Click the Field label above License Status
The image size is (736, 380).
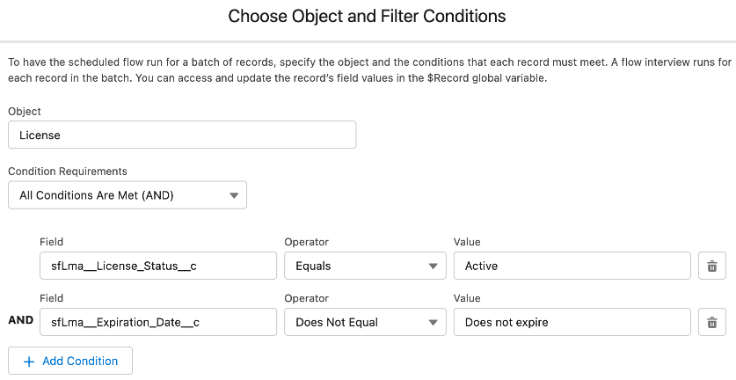52,242
